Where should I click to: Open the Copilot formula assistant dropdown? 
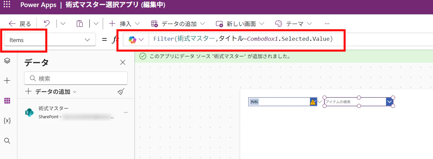coord(136,39)
